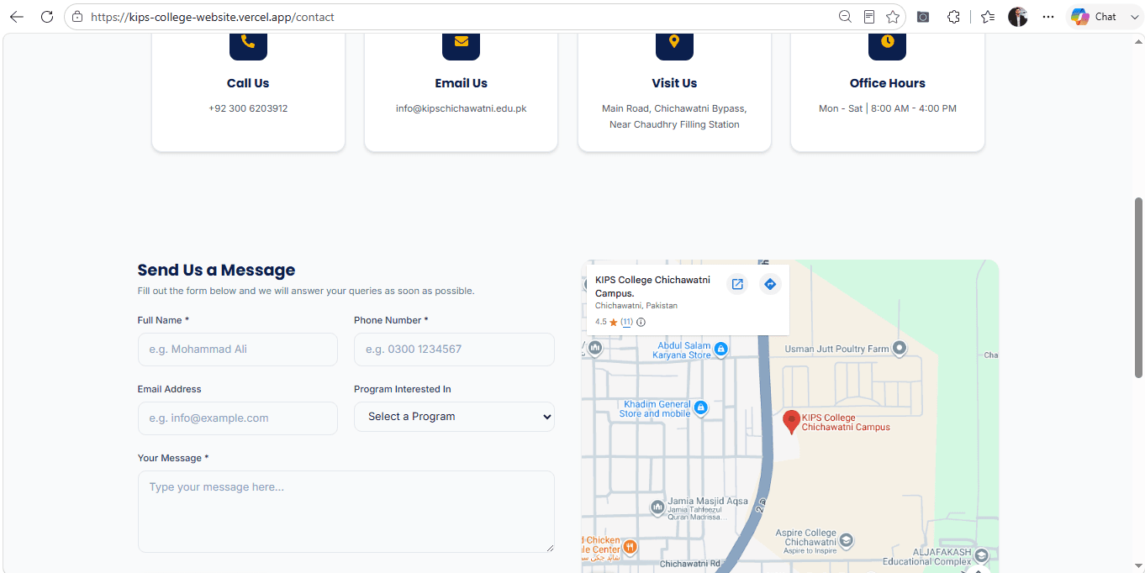This screenshot has height=573, width=1145.
Task: Select the email info@kipschichawatni.edu.pk
Action: [461, 108]
